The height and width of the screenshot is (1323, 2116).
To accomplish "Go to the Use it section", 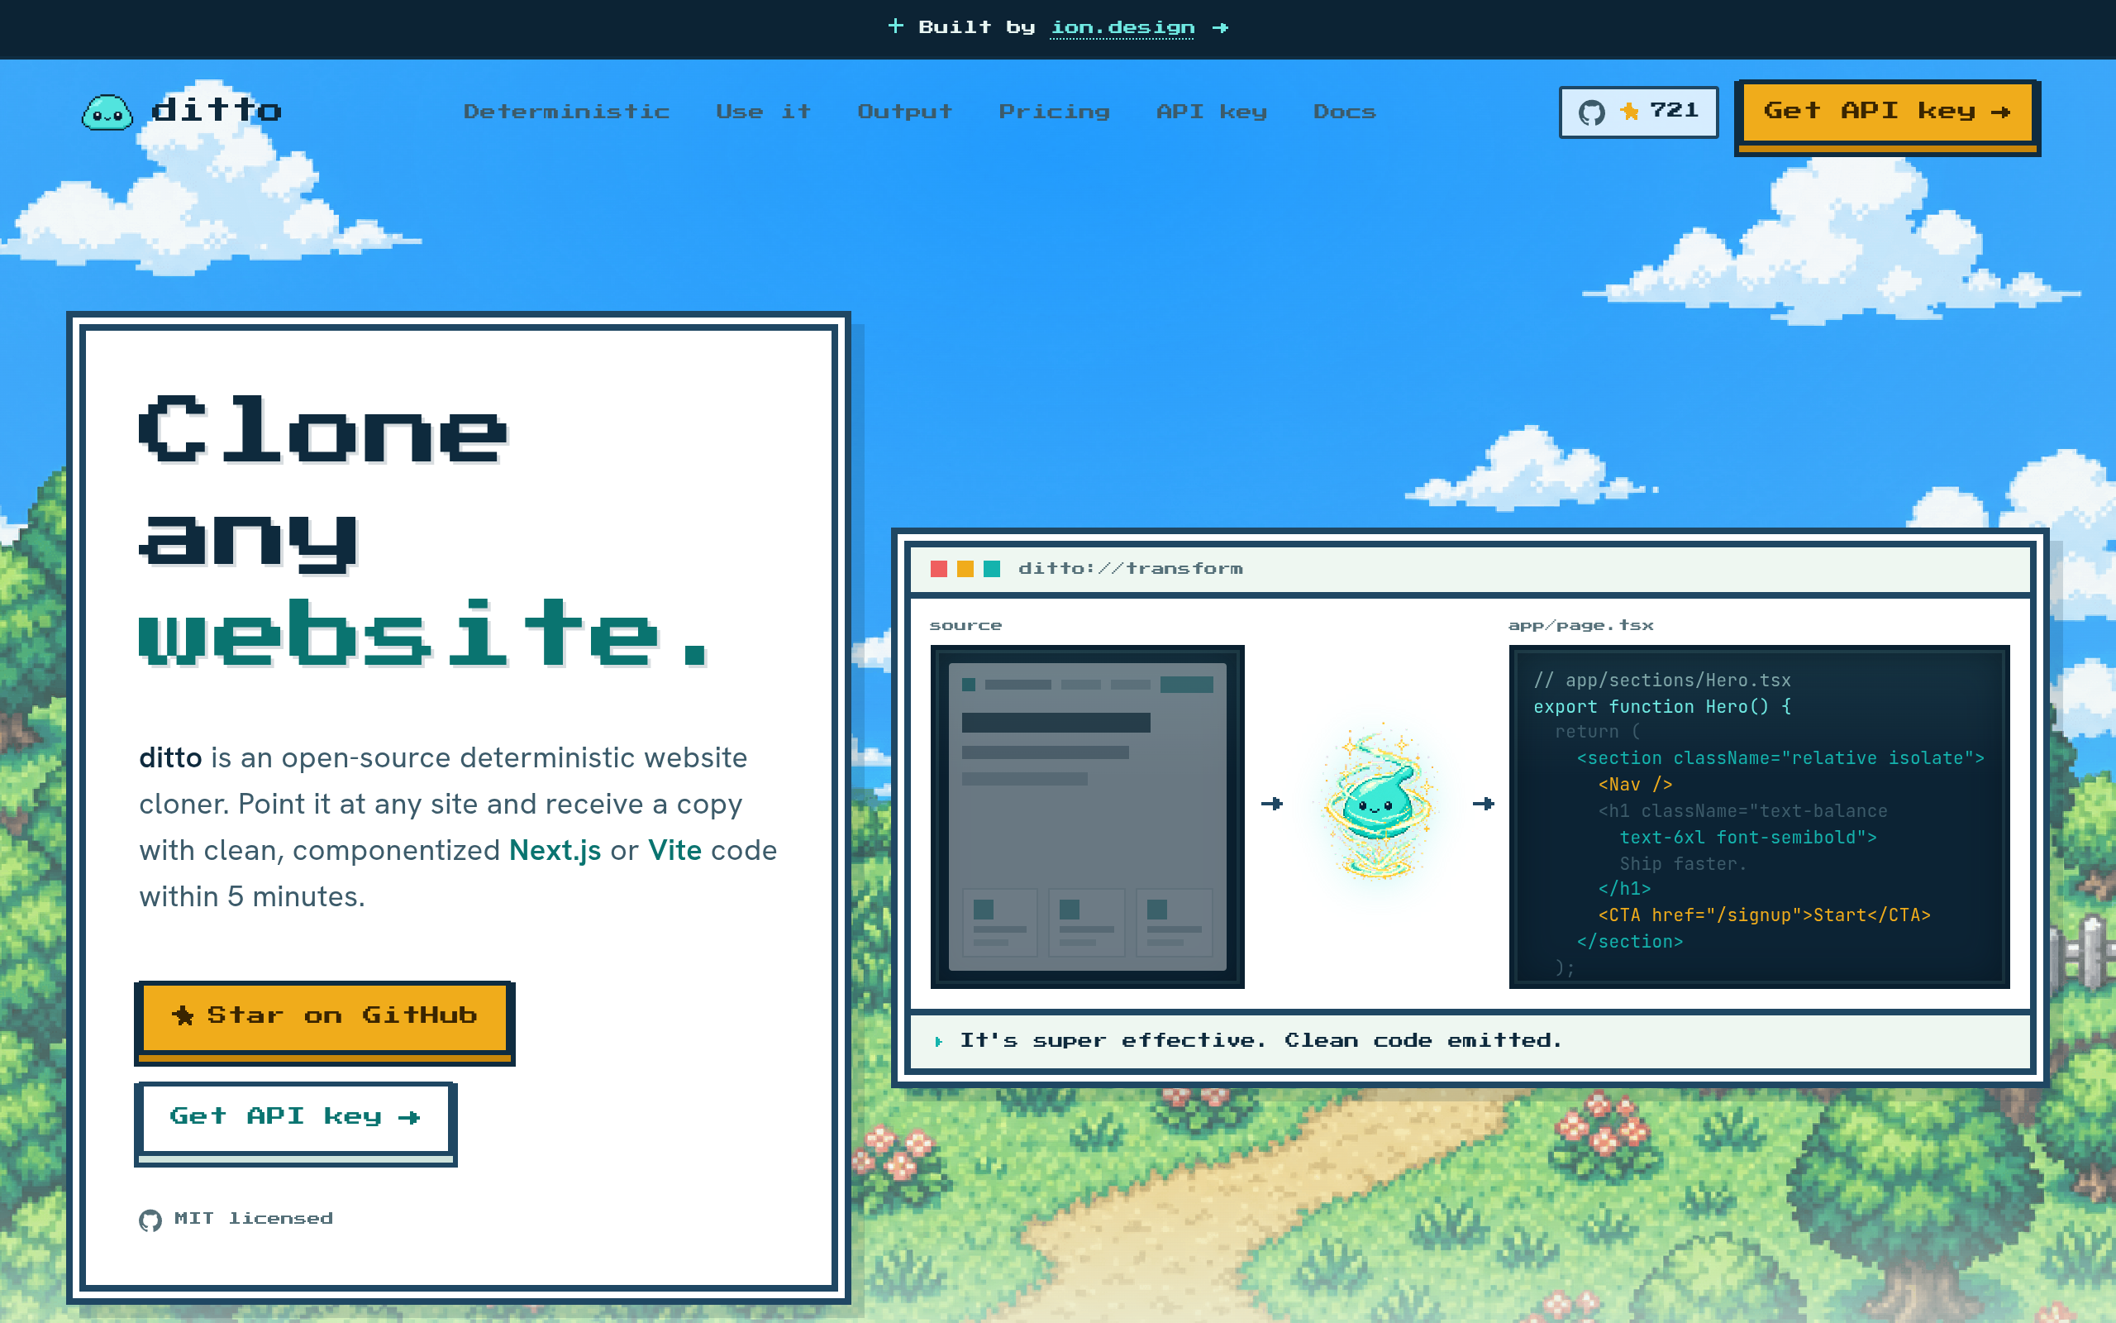I will tap(764, 111).
